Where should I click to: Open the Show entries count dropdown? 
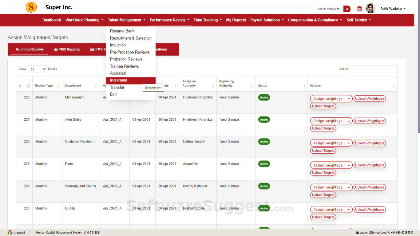[x=37, y=69]
